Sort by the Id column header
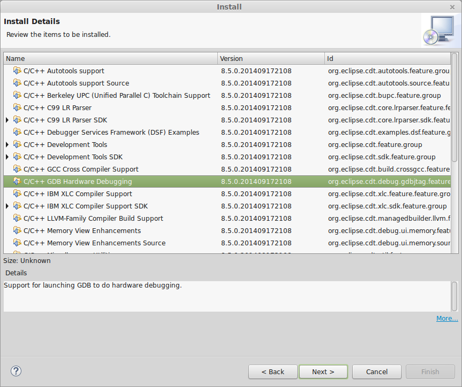462x387 pixels. [388, 59]
